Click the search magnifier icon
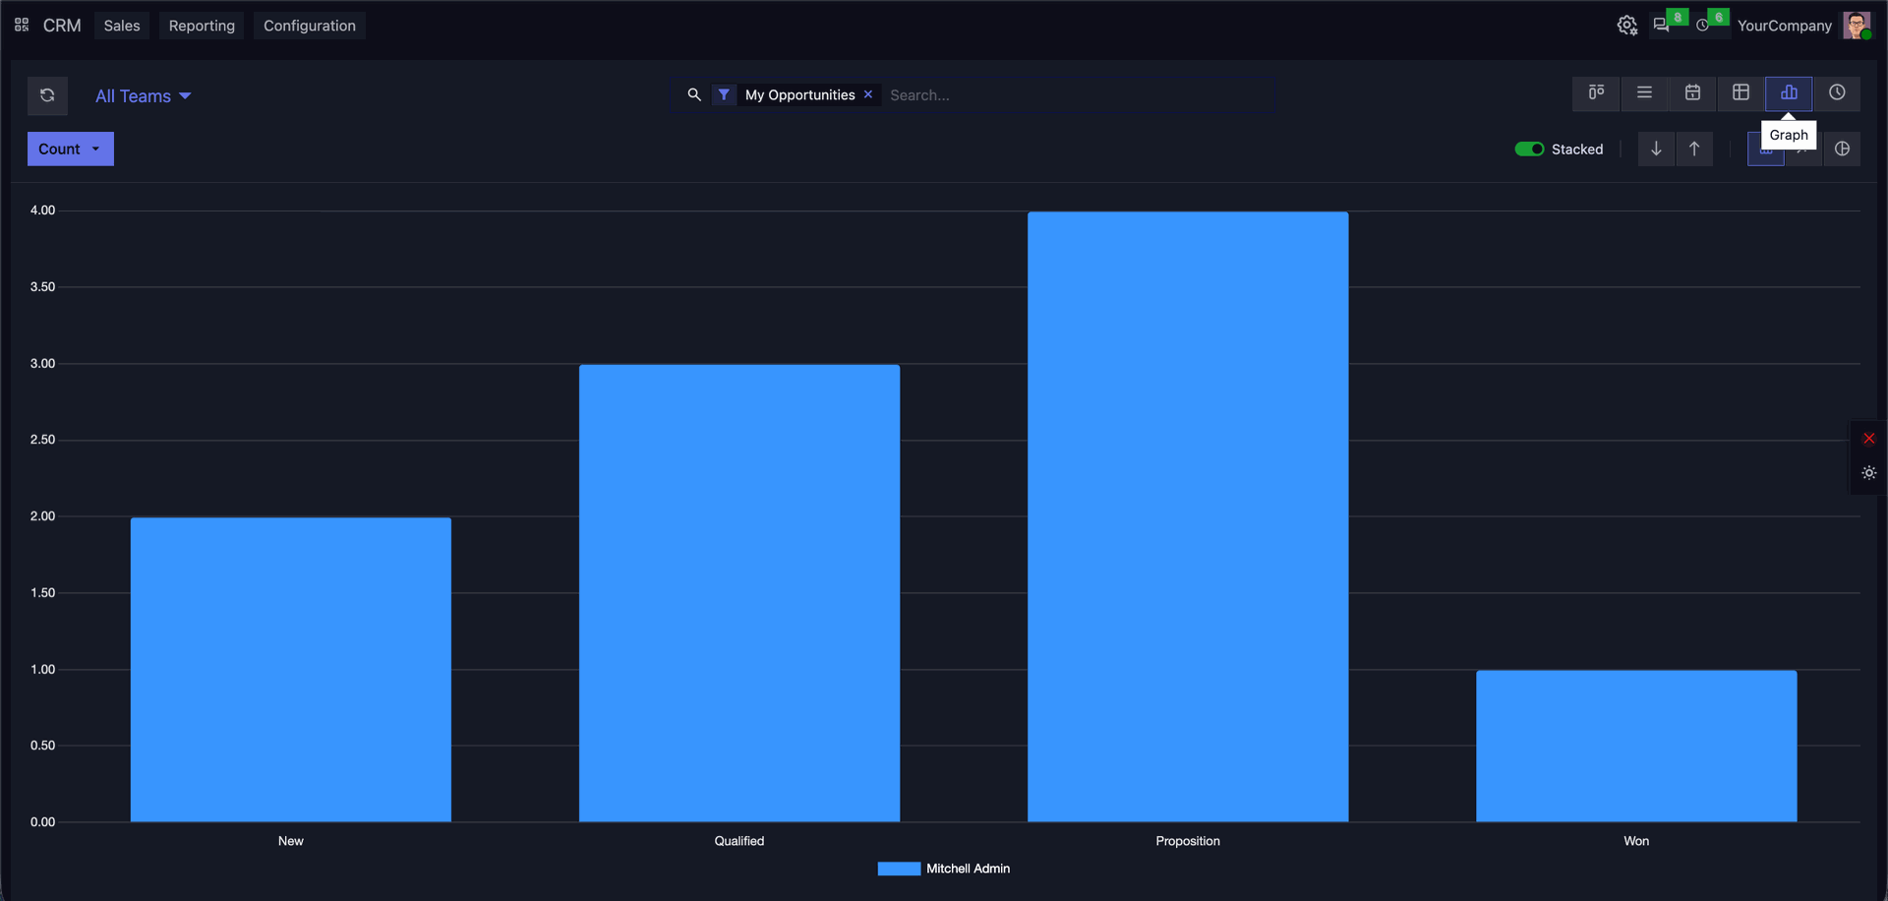The width and height of the screenshot is (1888, 901). pyautogui.click(x=694, y=94)
